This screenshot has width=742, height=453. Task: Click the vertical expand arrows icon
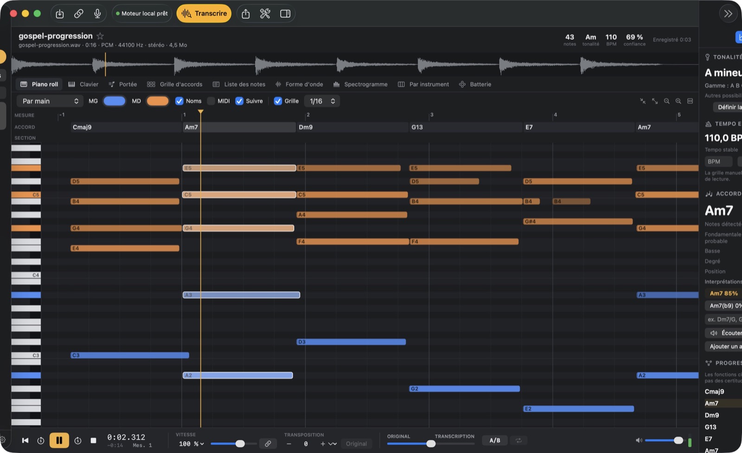655,101
